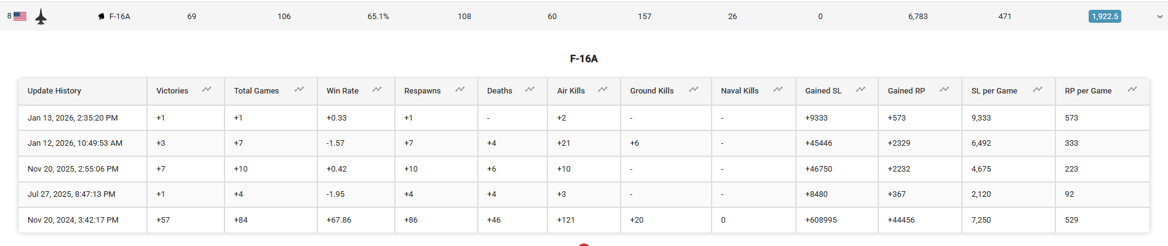The width and height of the screenshot is (1168, 246).
Task: Click the SL per Game graph icon
Action: pyautogui.click(x=1038, y=90)
